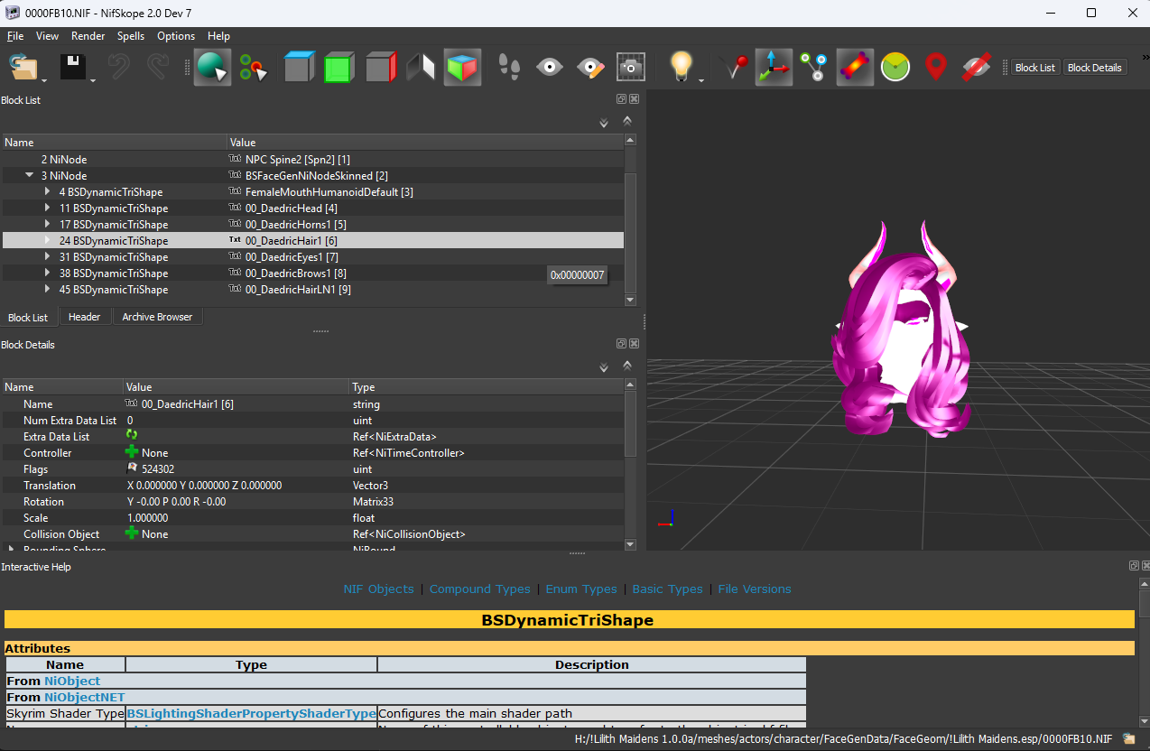Click the eye with pencil icon
The image size is (1150, 751).
(590, 67)
